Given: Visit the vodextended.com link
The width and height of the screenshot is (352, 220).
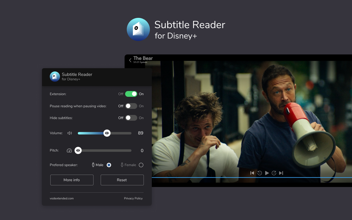Looking at the screenshot, I should 62,198.
